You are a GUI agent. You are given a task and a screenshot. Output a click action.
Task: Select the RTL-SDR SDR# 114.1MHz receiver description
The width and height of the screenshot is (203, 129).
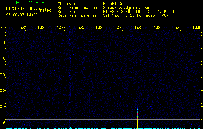(x=141, y=12)
